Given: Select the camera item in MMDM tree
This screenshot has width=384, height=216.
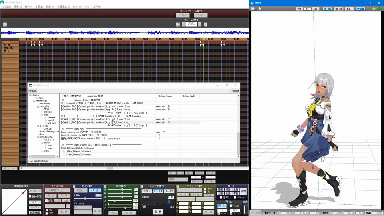Looking at the screenshot, I should 51,118.
